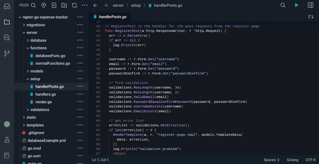Open options for .gitignore file
This screenshot has width=319, height=164.
click(x=80, y=133)
